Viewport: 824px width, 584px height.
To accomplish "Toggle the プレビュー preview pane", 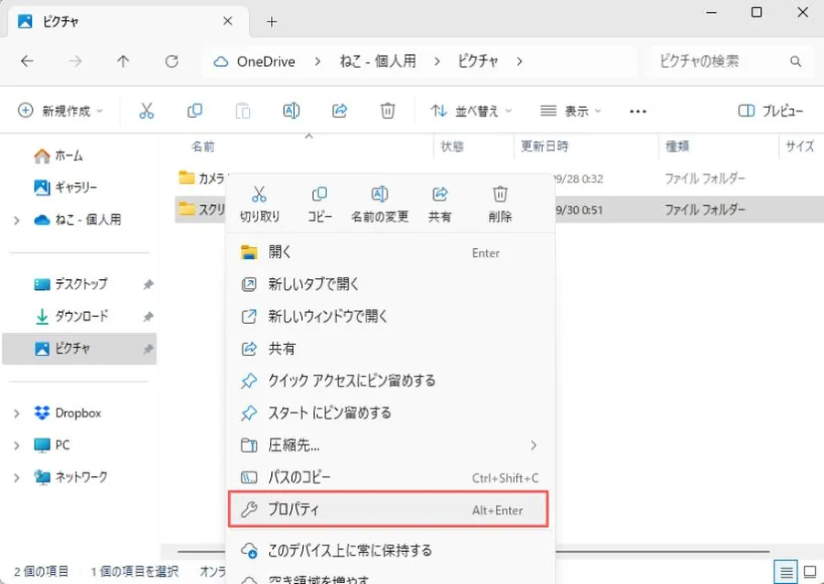I will coord(771,111).
